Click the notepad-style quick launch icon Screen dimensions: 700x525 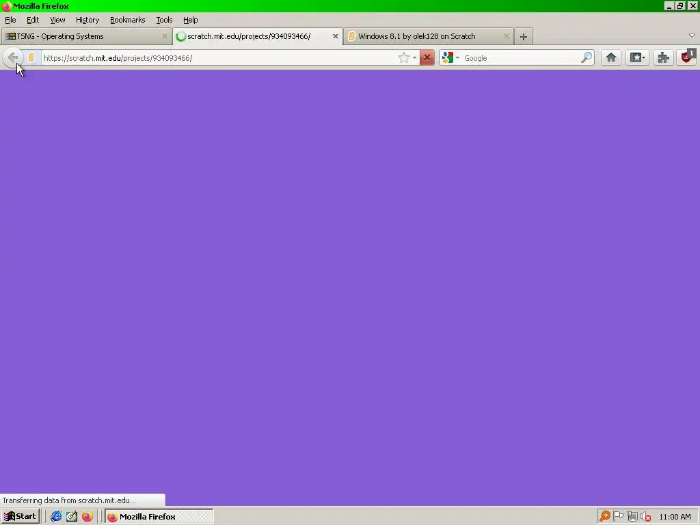pyautogui.click(x=72, y=517)
